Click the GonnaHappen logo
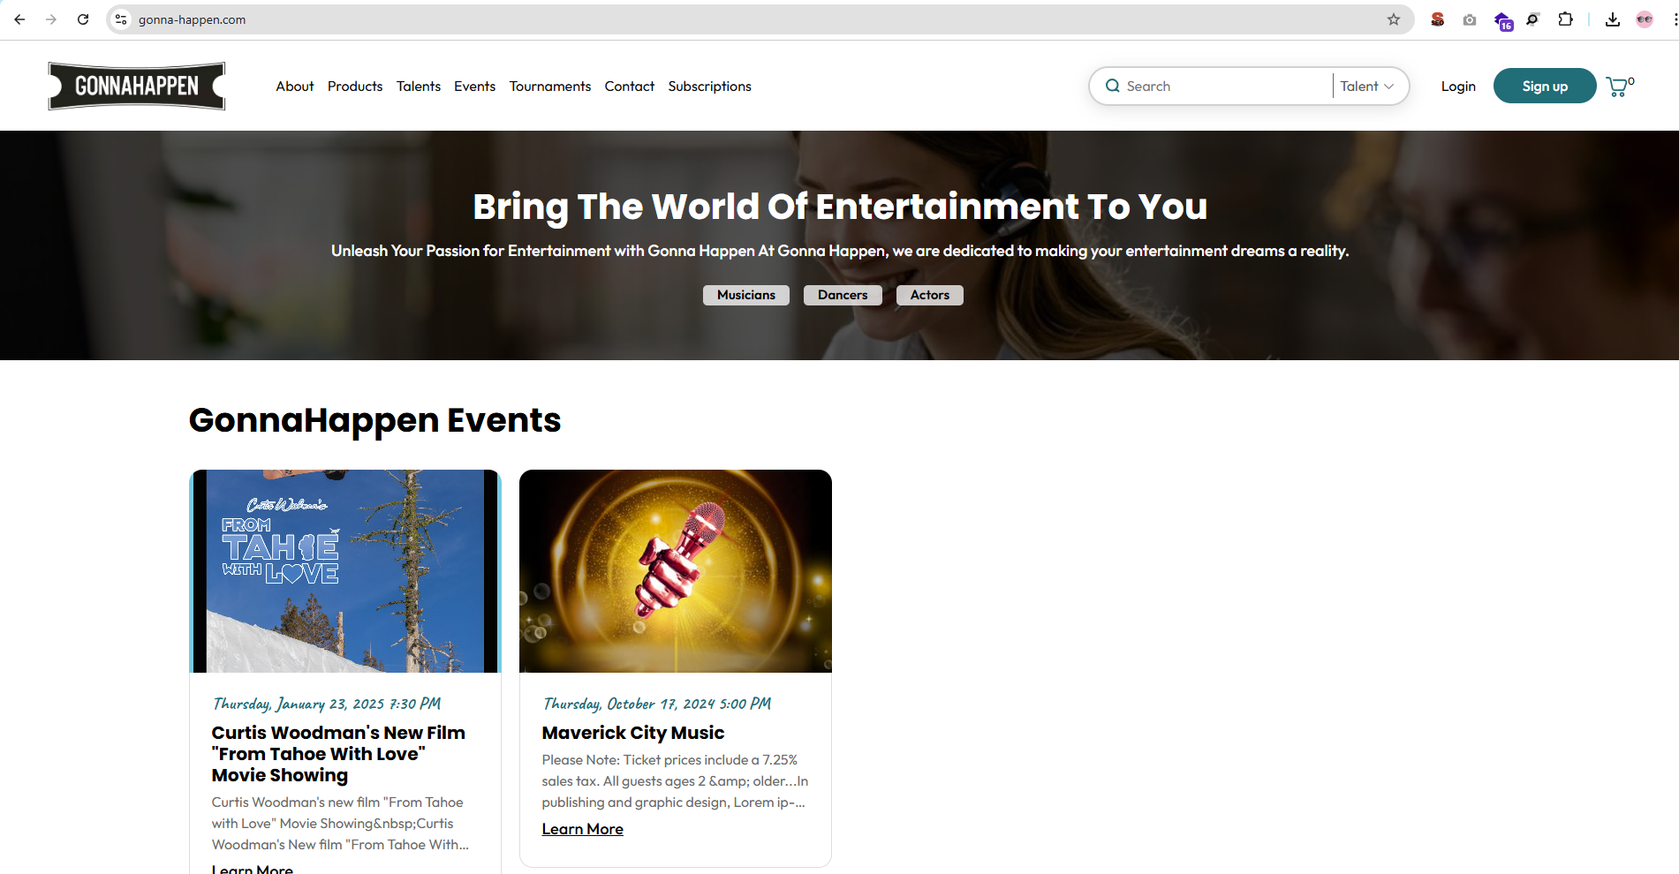This screenshot has width=1679, height=874. tap(137, 86)
